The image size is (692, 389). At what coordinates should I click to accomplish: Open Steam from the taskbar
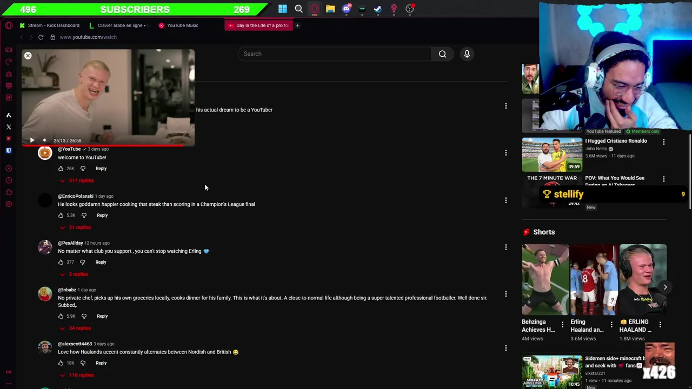pyautogui.click(x=378, y=9)
